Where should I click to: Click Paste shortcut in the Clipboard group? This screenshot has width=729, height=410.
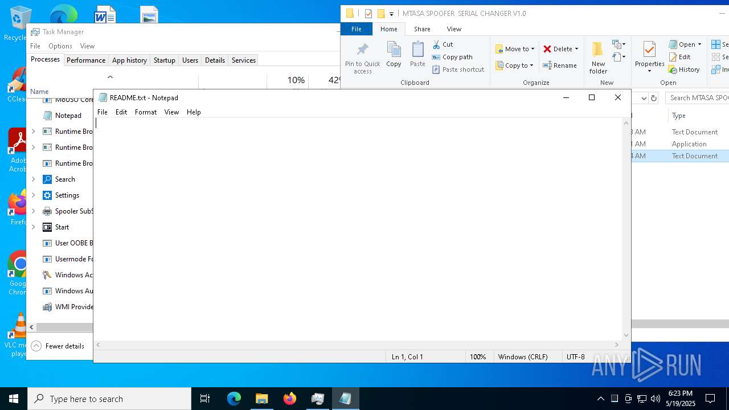tap(458, 69)
